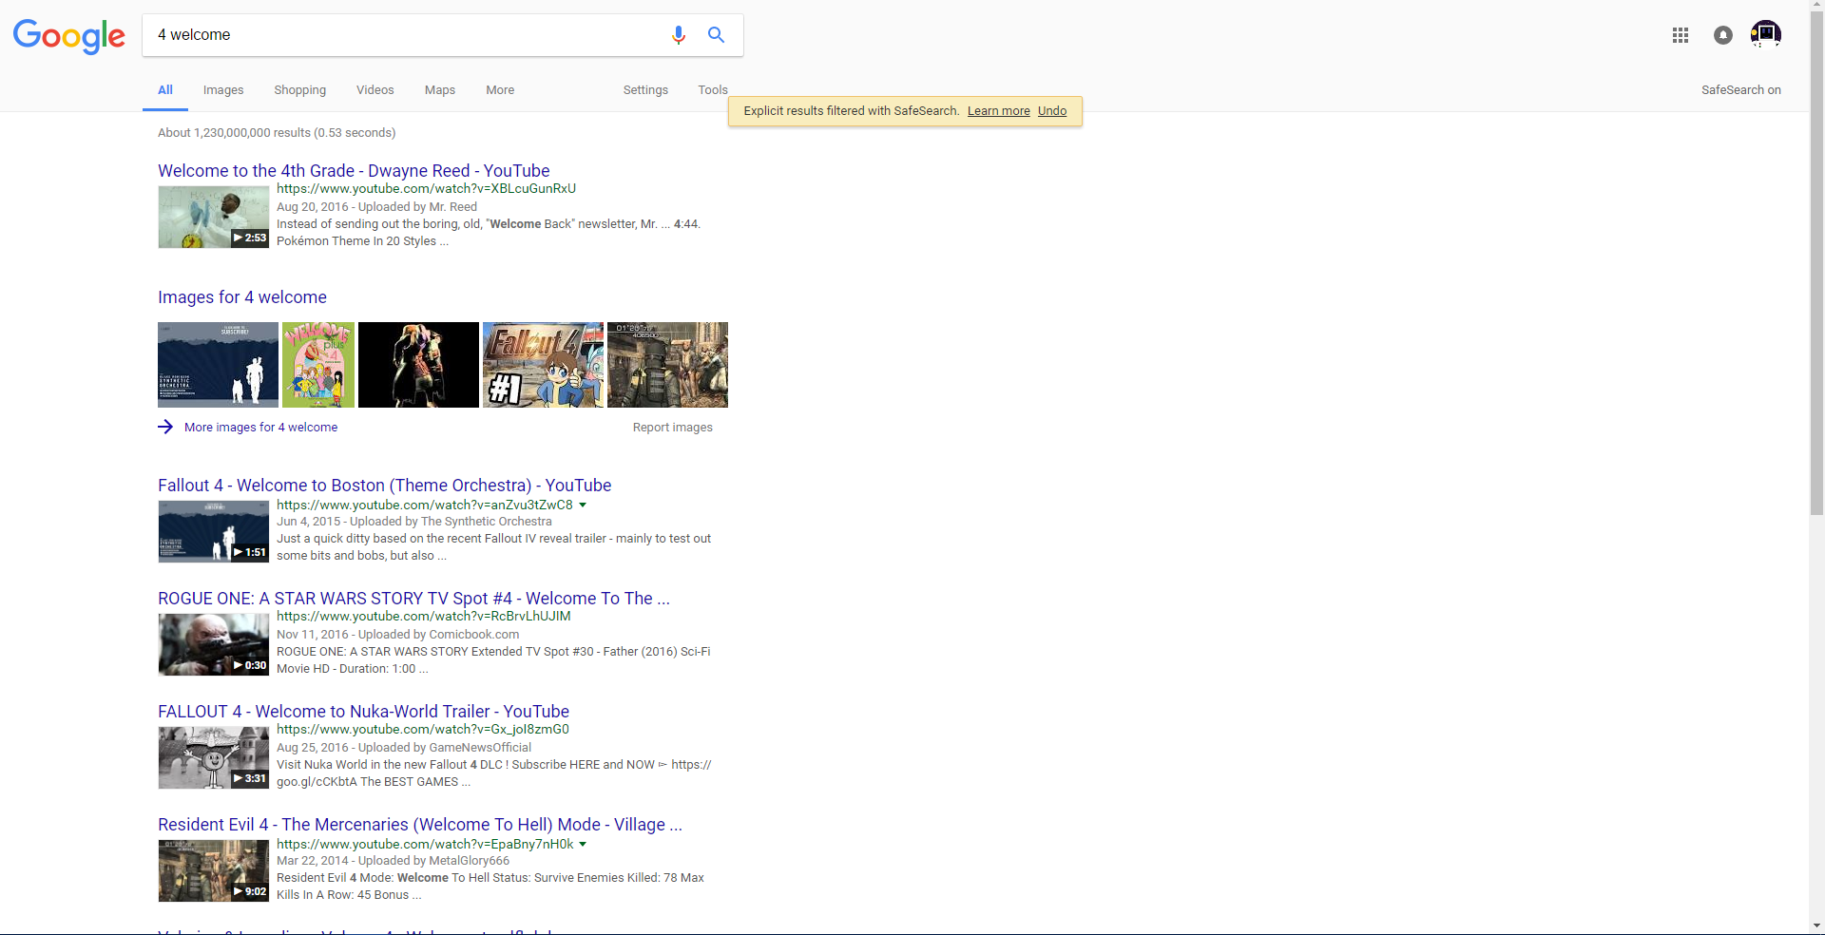Open Resident Evil 4 Mercenaries result
The height and width of the screenshot is (935, 1825).
pos(420,825)
